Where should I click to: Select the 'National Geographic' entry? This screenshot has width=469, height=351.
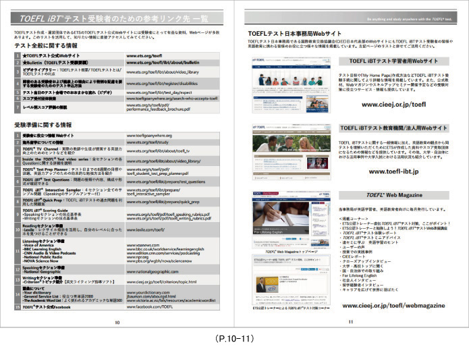tap(41, 272)
